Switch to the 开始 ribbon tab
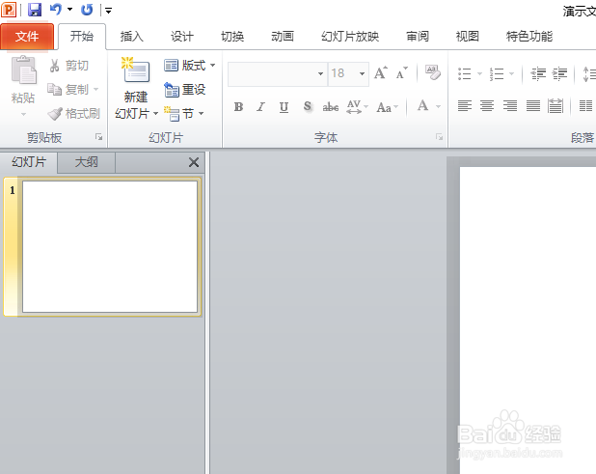596x474 pixels. pyautogui.click(x=82, y=37)
